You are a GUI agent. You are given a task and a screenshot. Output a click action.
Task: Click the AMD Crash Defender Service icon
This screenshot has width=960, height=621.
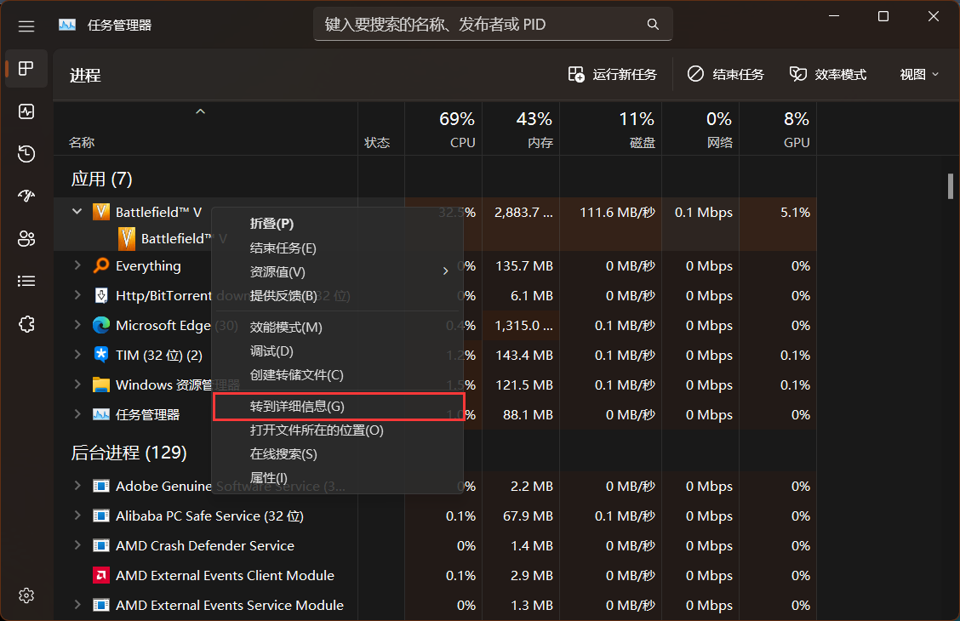(101, 546)
